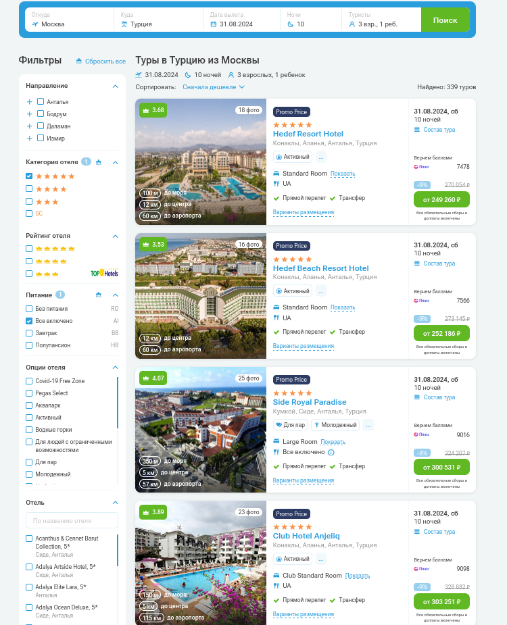Click Варианты размещения for Side Royal Paradise
The image size is (507, 625).
tap(304, 480)
